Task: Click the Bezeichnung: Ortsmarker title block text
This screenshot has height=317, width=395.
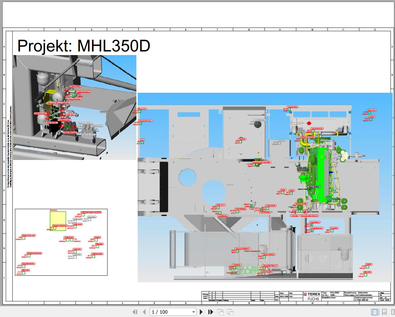Action: pos(356,293)
